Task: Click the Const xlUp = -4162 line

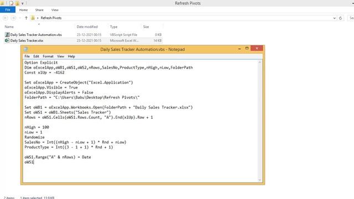Action: [x=44, y=72]
